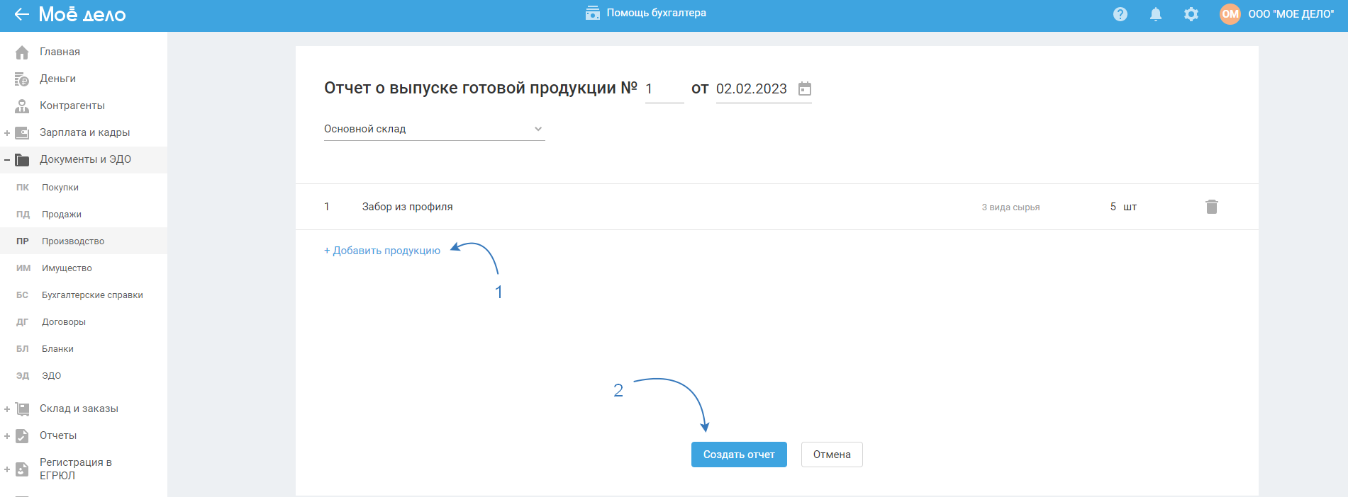The height and width of the screenshot is (497, 1348).
Task: Click the БЛ abbreviation icon
Action: (x=23, y=349)
